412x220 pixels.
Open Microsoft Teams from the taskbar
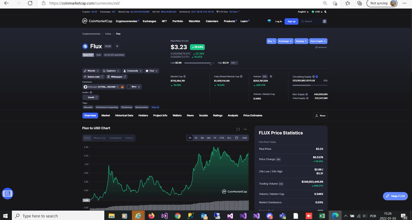[x=283, y=216]
